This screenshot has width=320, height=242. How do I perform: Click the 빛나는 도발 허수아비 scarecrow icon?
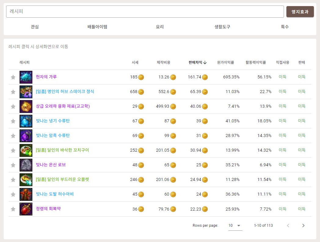(x=26, y=194)
